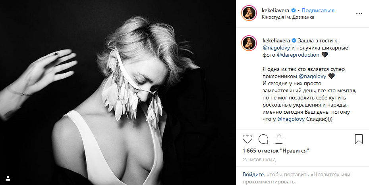This screenshot has height=185, width=369.
Task: Open the three-dot more options menu
Action: coord(359,13)
